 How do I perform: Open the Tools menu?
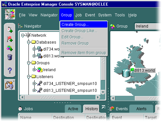(x=120, y=15)
